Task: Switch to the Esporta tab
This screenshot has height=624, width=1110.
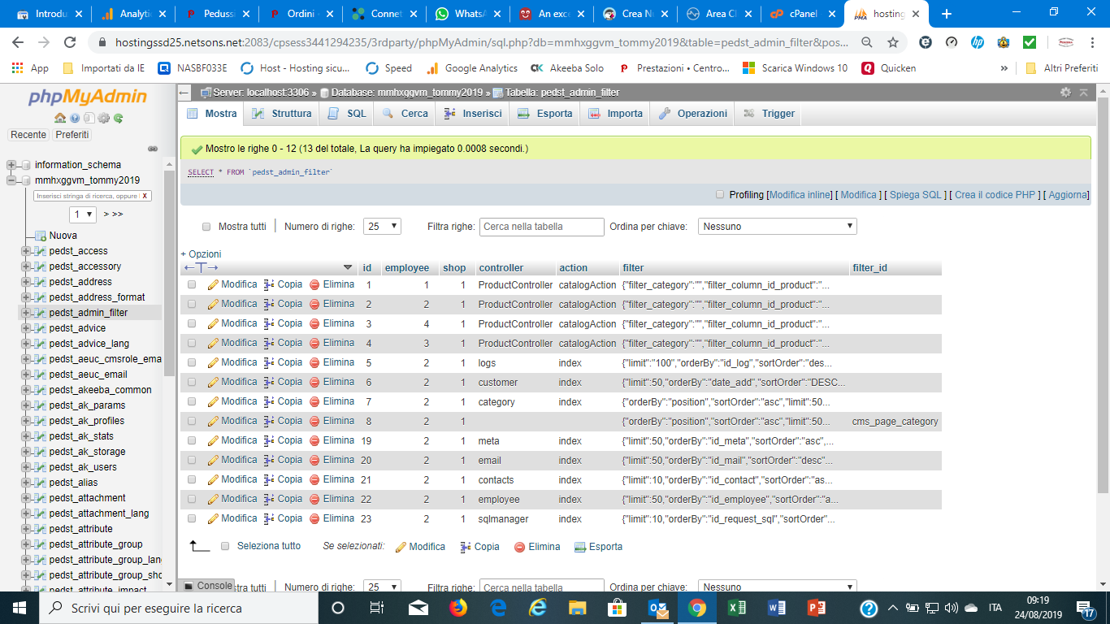Action: coord(544,114)
